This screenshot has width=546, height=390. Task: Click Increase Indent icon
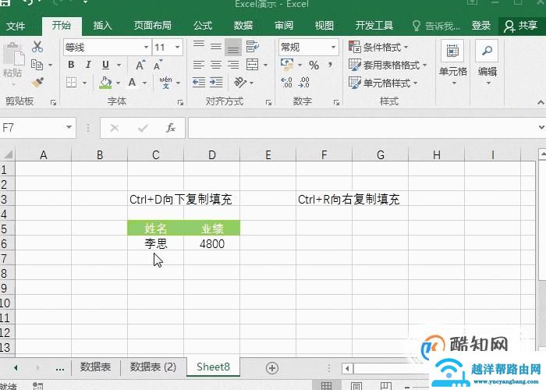click(x=216, y=83)
